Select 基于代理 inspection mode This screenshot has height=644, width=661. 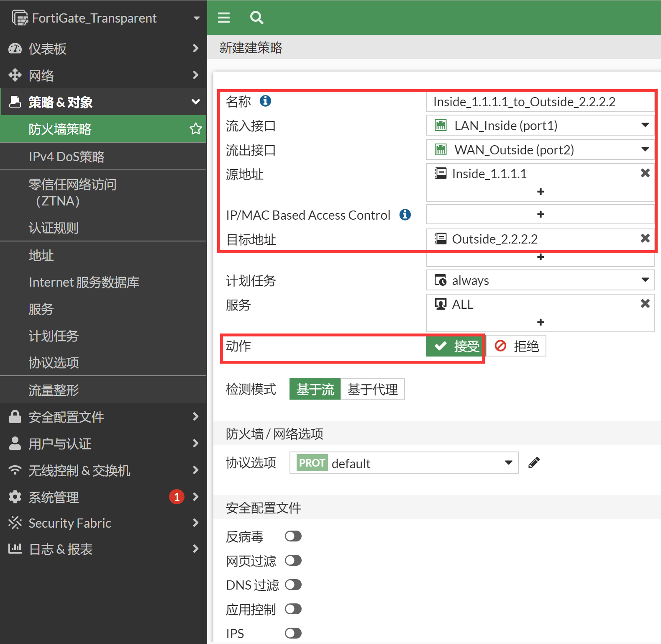point(372,389)
